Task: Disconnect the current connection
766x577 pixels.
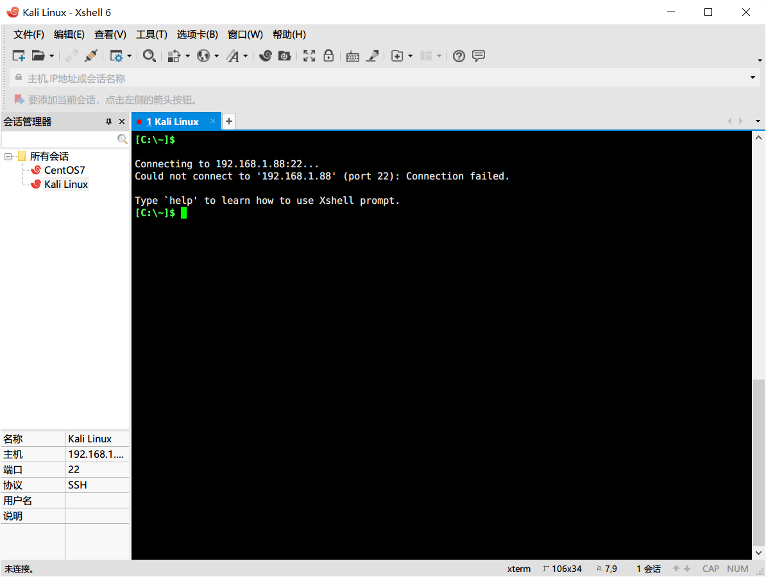Action: coord(71,56)
